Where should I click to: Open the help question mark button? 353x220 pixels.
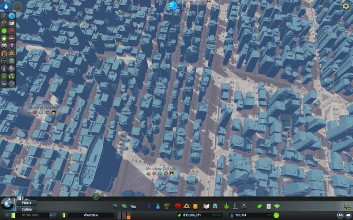pyautogui.click(x=95, y=196)
